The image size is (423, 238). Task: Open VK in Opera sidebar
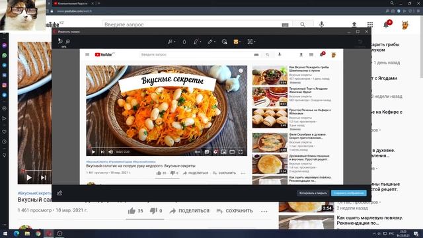pos(5,75)
